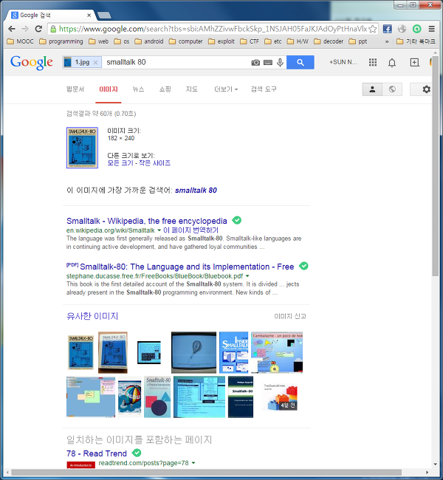Open Google notifications bell

tap(392, 63)
